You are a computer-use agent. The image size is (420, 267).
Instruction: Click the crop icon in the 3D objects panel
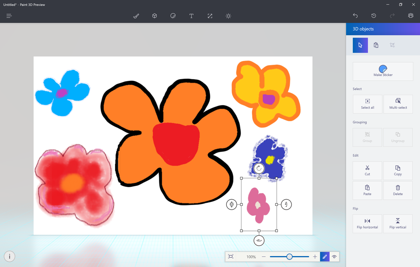(x=392, y=45)
